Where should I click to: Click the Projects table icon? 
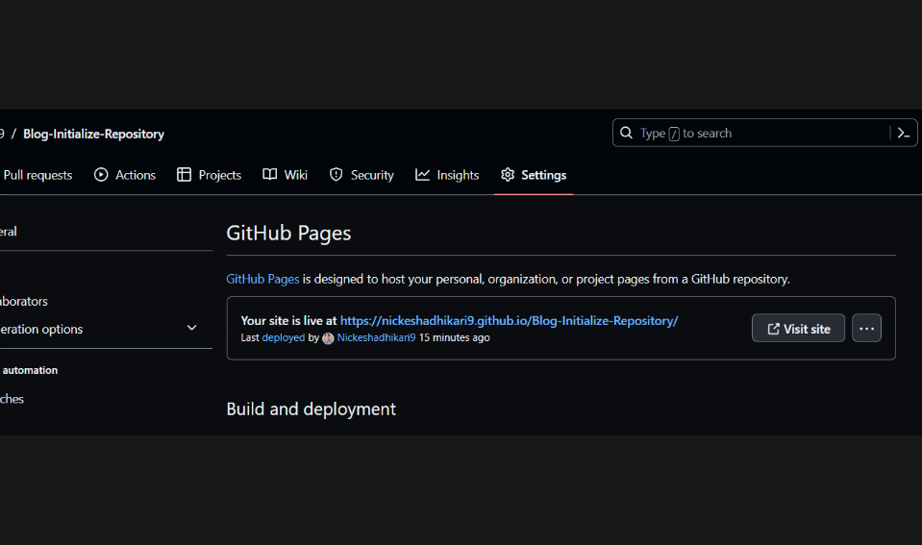184,175
